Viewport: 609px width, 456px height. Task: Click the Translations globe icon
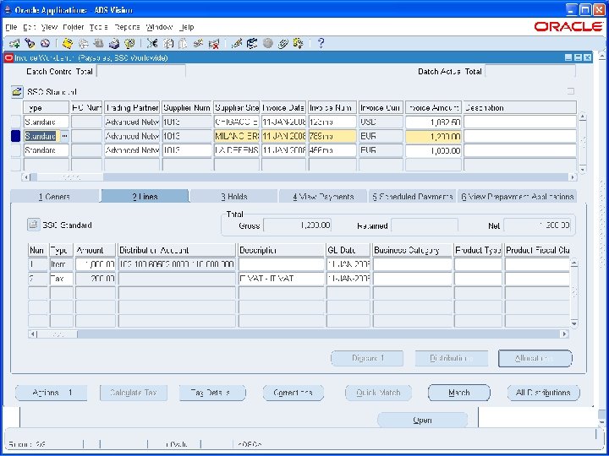tap(267, 43)
